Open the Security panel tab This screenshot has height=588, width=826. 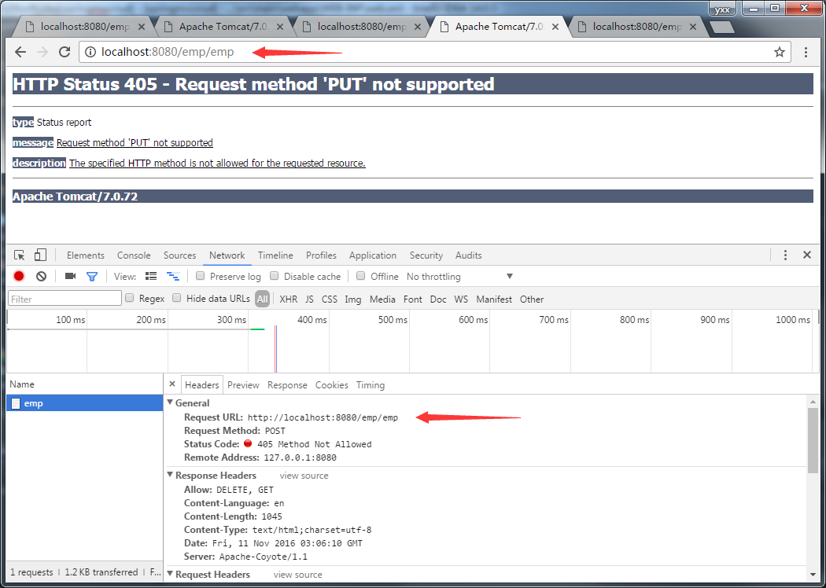click(426, 255)
